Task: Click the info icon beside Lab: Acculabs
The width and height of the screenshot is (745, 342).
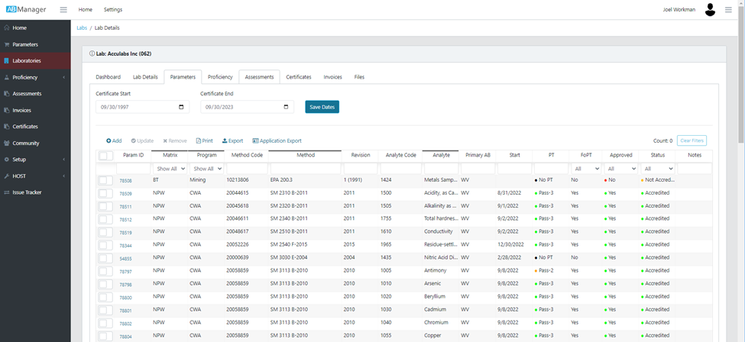Action: point(92,54)
